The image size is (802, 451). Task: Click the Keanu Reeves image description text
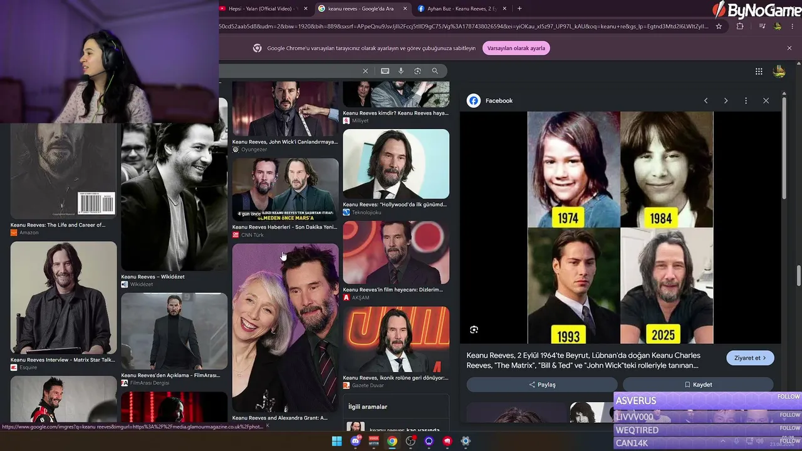point(583,360)
